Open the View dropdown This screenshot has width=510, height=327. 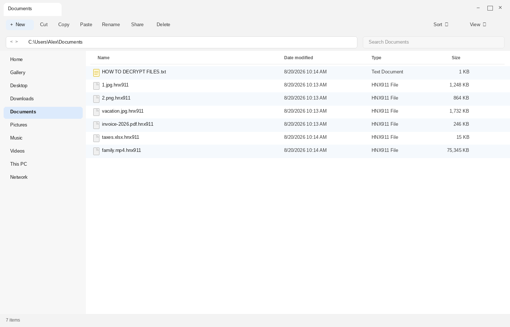478,25
